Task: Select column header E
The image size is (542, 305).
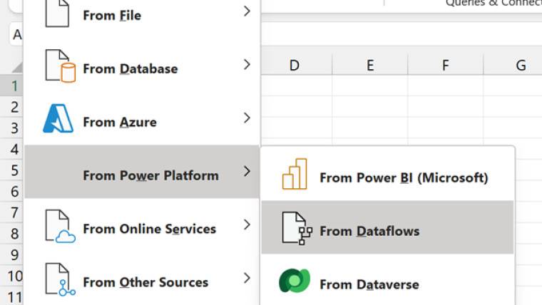Action: click(370, 66)
